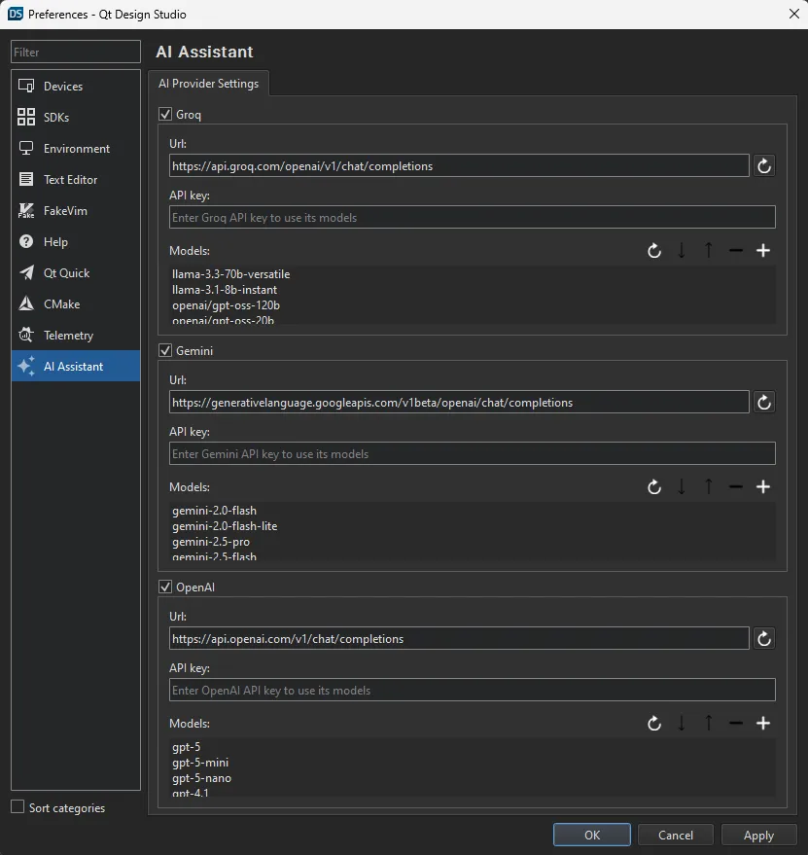
Task: Open the AI Provider Settings tab
Action: coord(208,84)
